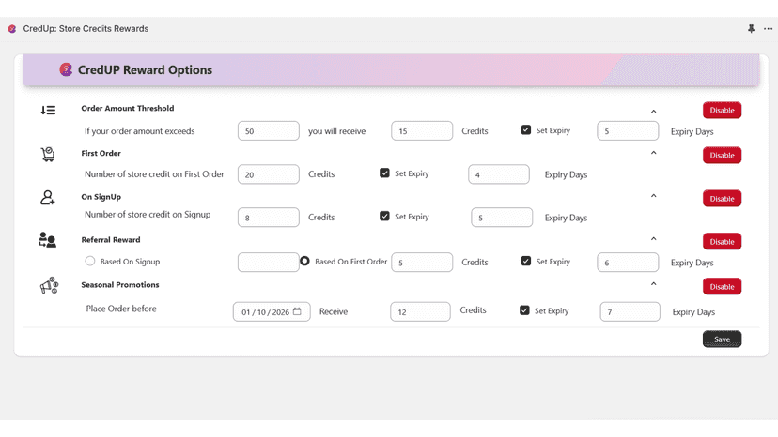778x437 pixels.
Task: Click the Referral Reward people icon
Action: (48, 240)
